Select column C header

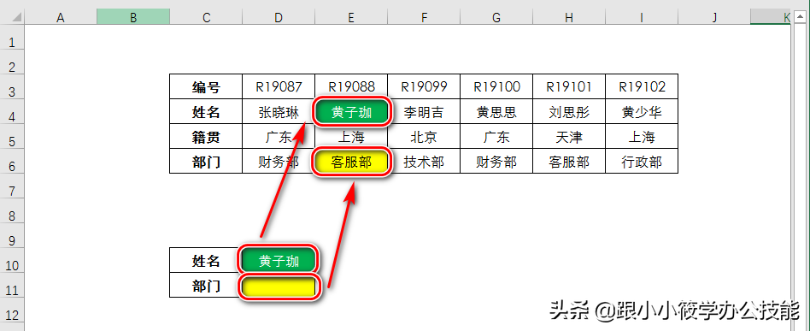pos(206,17)
